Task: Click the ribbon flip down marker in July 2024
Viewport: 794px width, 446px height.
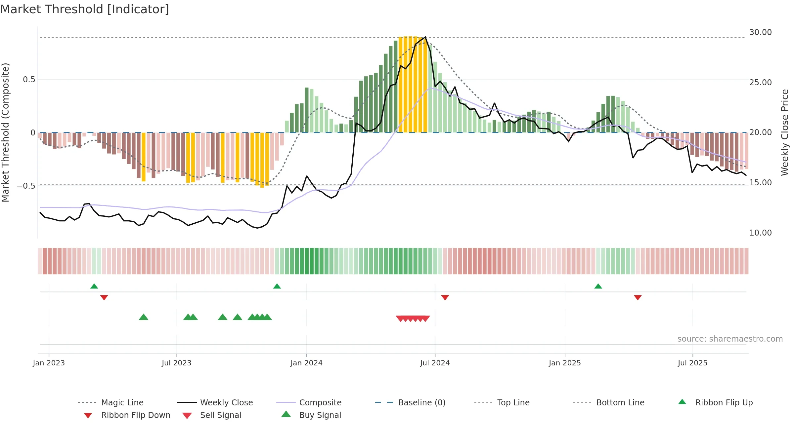Action: tap(445, 298)
